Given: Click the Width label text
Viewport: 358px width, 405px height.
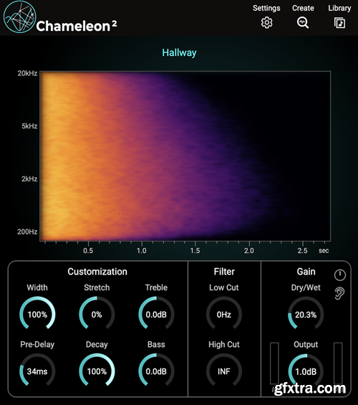Looking at the screenshot, I should click(37, 287).
